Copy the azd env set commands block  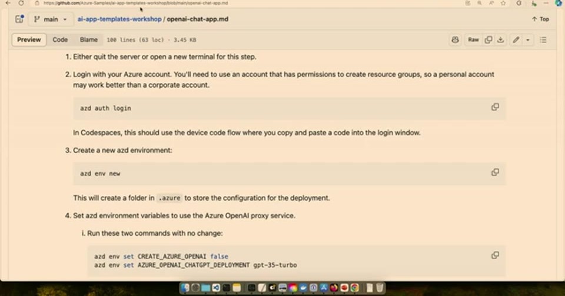tap(495, 255)
